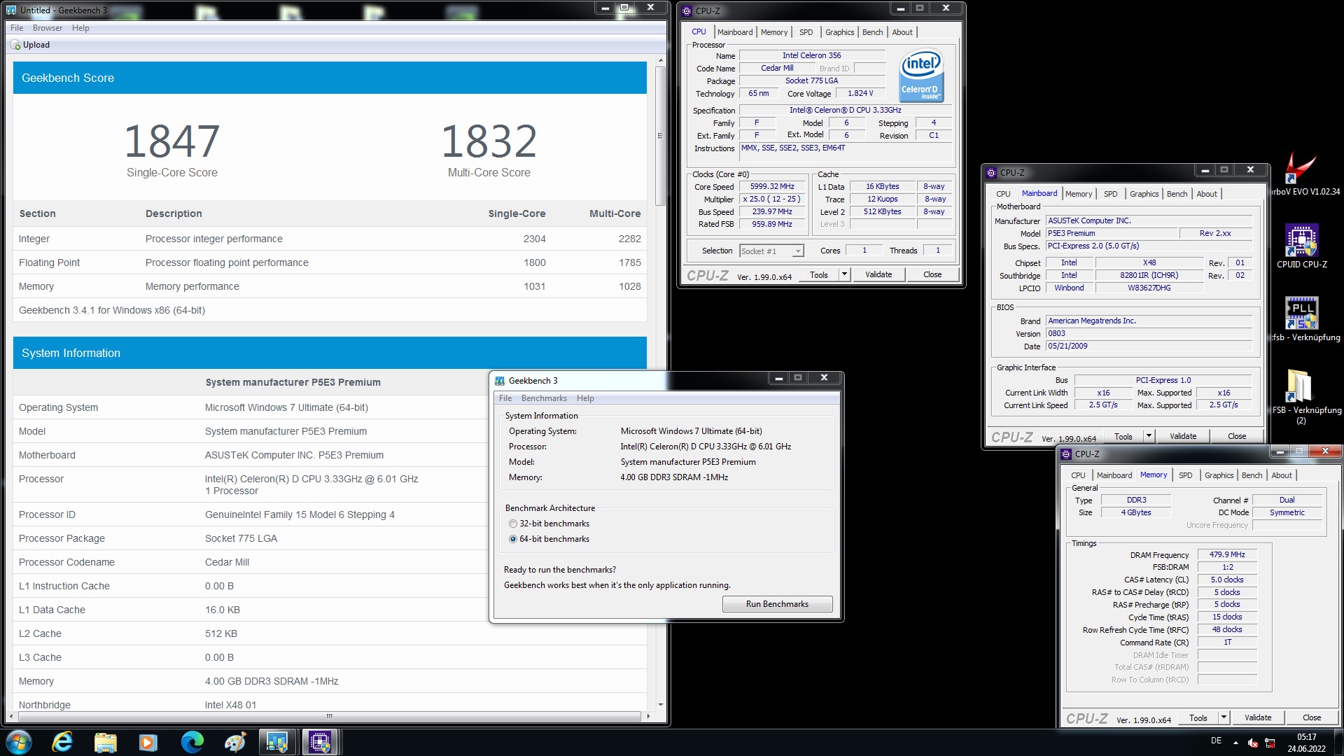The height and width of the screenshot is (756, 1344).
Task: Click DRAM Frequency value 479.9 MHz
Action: (x=1227, y=554)
